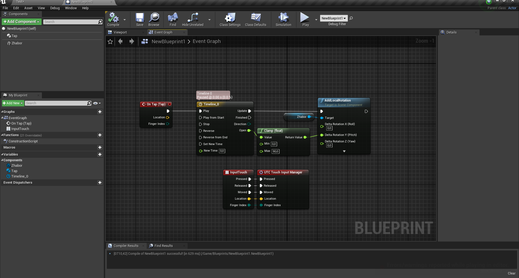
Task: Open the Hide Unrelated options dropdown arrow
Action: [x=209, y=20]
